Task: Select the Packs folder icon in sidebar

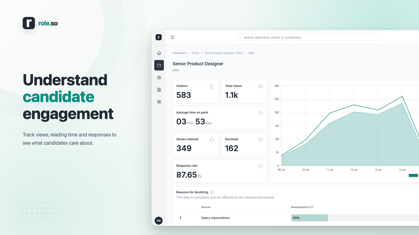Action: 159,65
